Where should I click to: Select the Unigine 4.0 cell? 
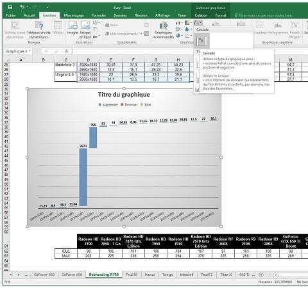pos(65,74)
